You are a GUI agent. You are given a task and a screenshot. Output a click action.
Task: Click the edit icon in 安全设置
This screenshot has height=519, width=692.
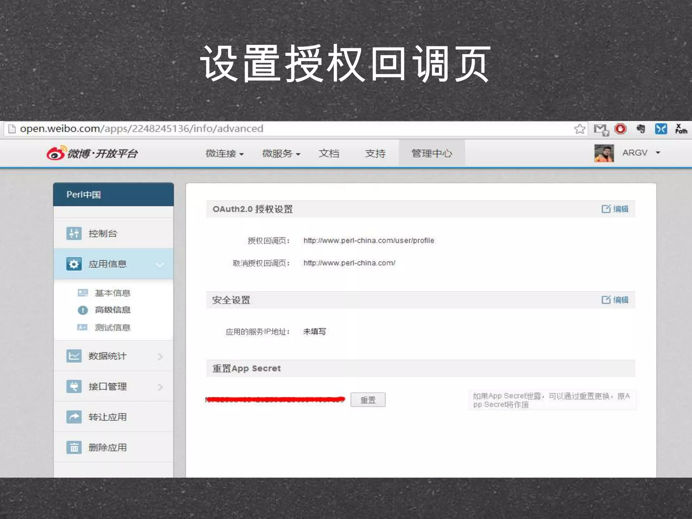coord(606,300)
